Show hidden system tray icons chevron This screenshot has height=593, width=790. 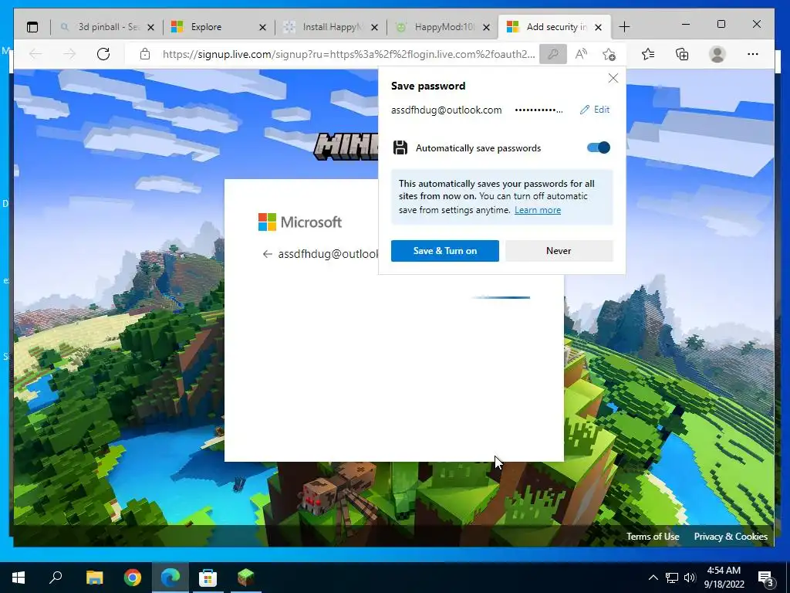click(x=653, y=578)
